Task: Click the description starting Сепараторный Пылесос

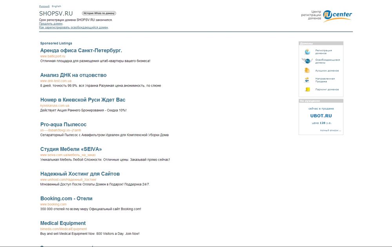Action: pos(104,135)
